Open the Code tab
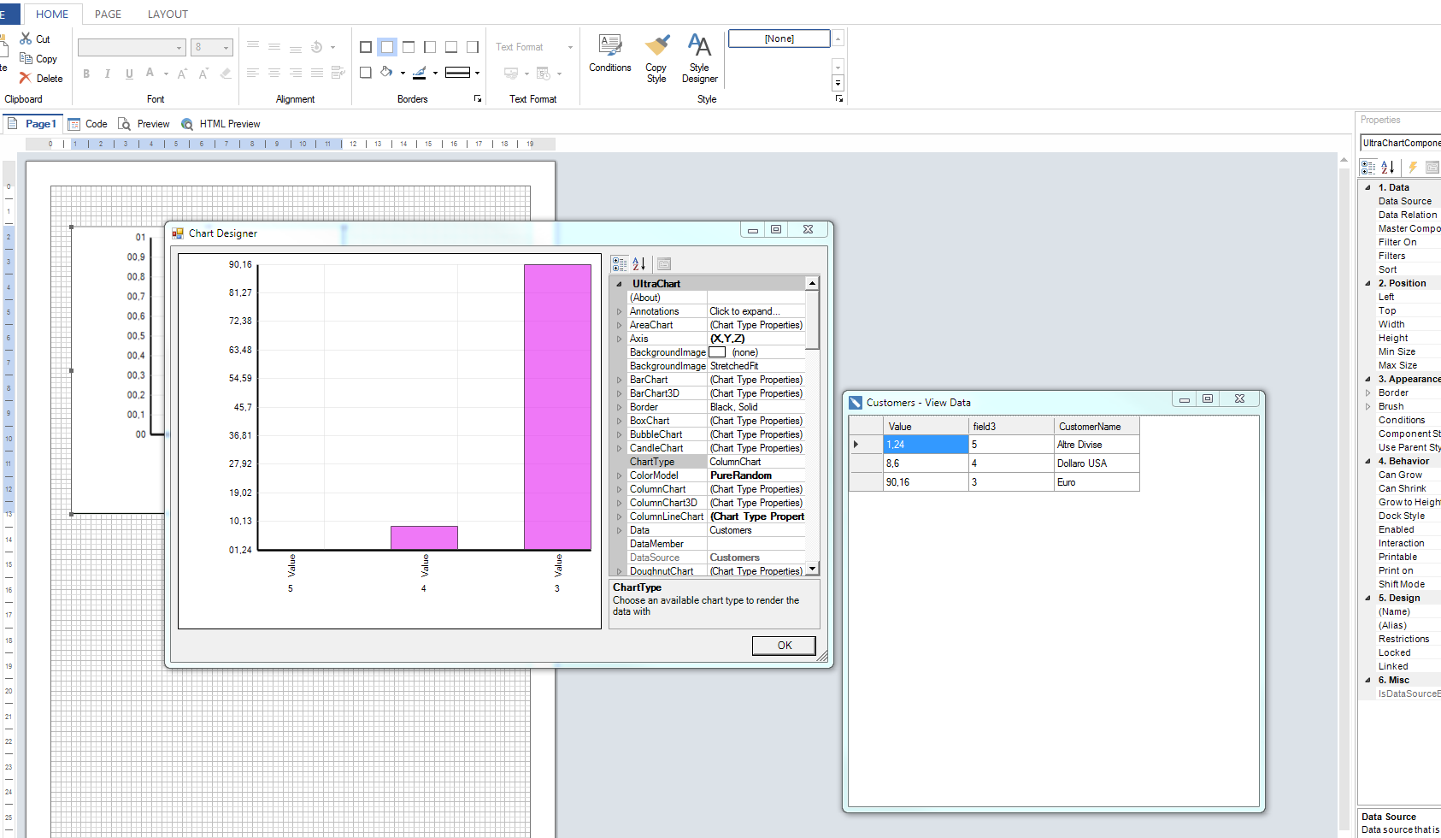Image resolution: width=1441 pixels, height=838 pixels. 87,124
